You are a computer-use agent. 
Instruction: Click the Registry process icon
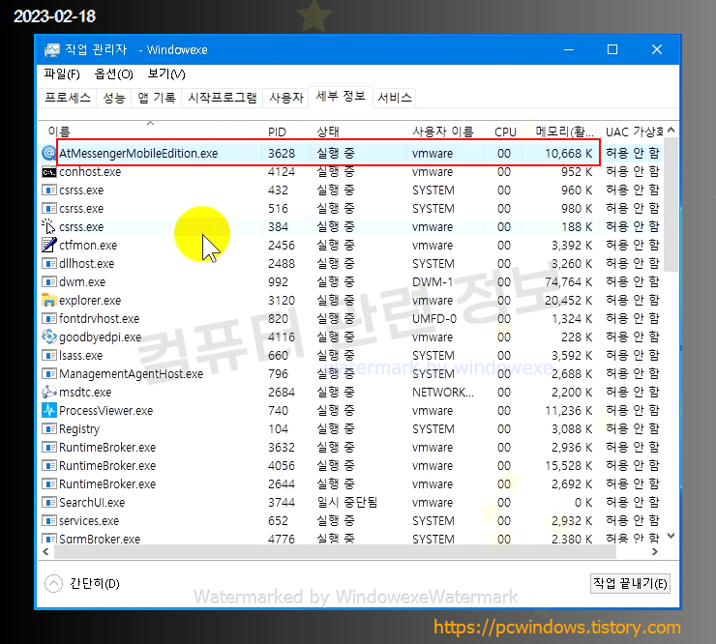(x=48, y=428)
